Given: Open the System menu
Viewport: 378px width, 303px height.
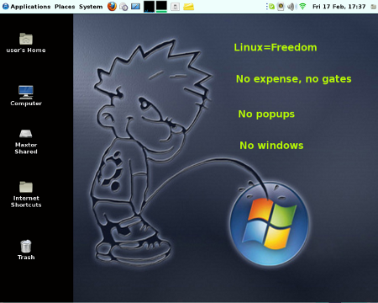Looking at the screenshot, I should coord(91,7).
